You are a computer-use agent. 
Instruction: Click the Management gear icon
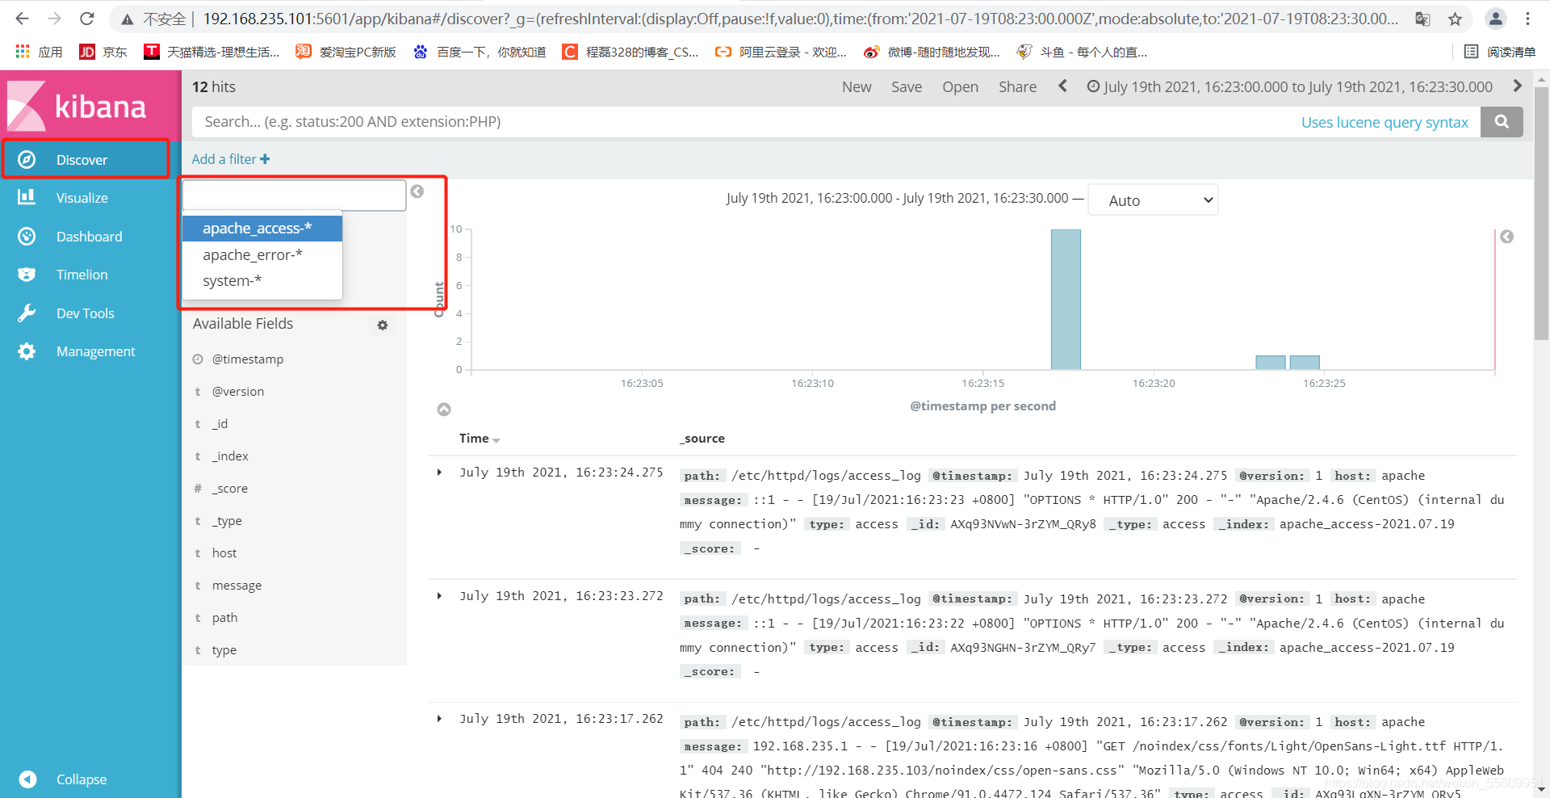(x=27, y=351)
